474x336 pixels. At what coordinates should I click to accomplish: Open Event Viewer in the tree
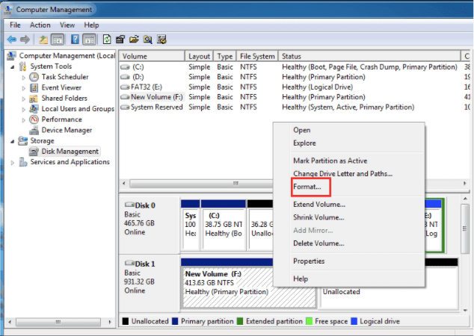pyautogui.click(x=61, y=87)
